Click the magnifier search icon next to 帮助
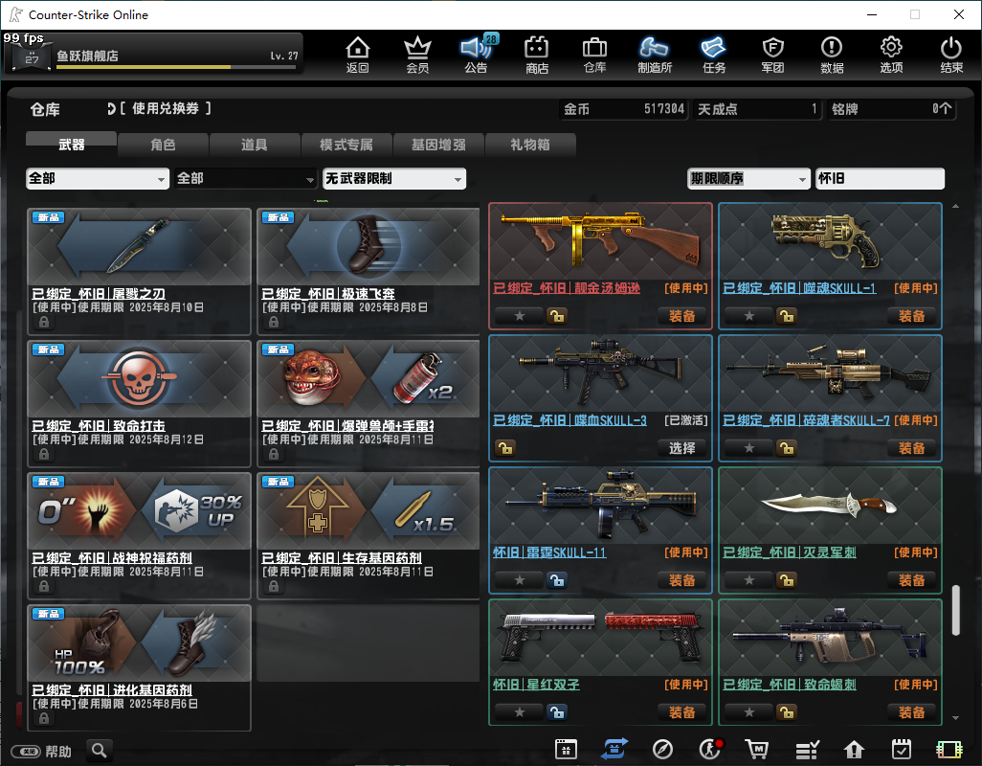This screenshot has height=766, width=982. tap(99, 750)
